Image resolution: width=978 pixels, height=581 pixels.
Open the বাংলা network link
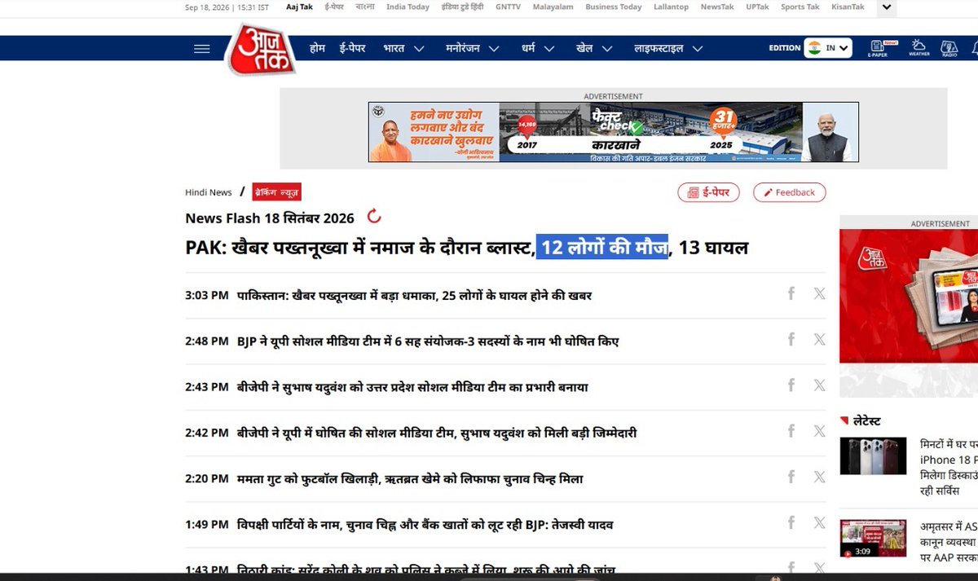366,7
